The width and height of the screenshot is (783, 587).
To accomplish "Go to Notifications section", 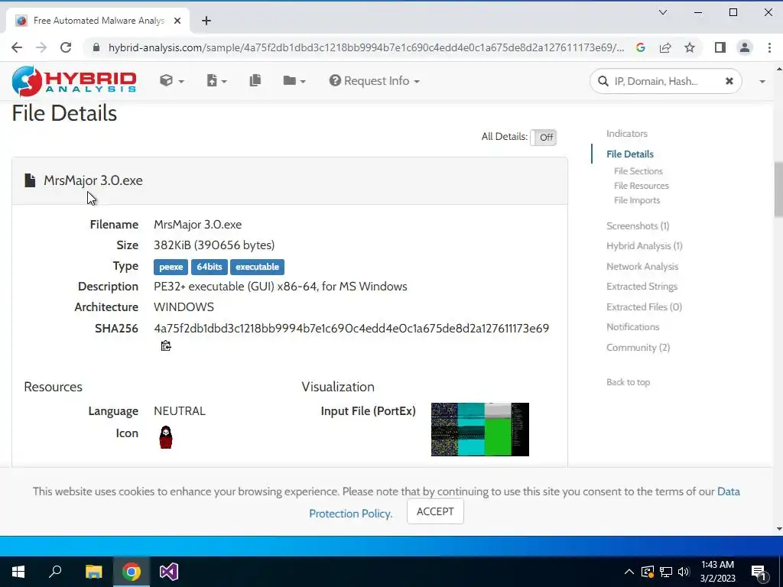I will (x=632, y=327).
